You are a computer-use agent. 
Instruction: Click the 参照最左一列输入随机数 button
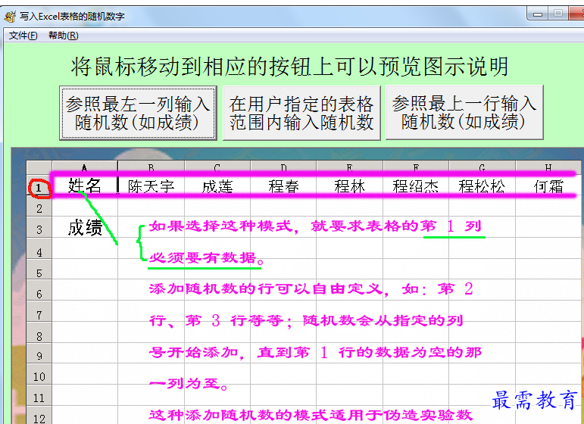pyautogui.click(x=138, y=113)
